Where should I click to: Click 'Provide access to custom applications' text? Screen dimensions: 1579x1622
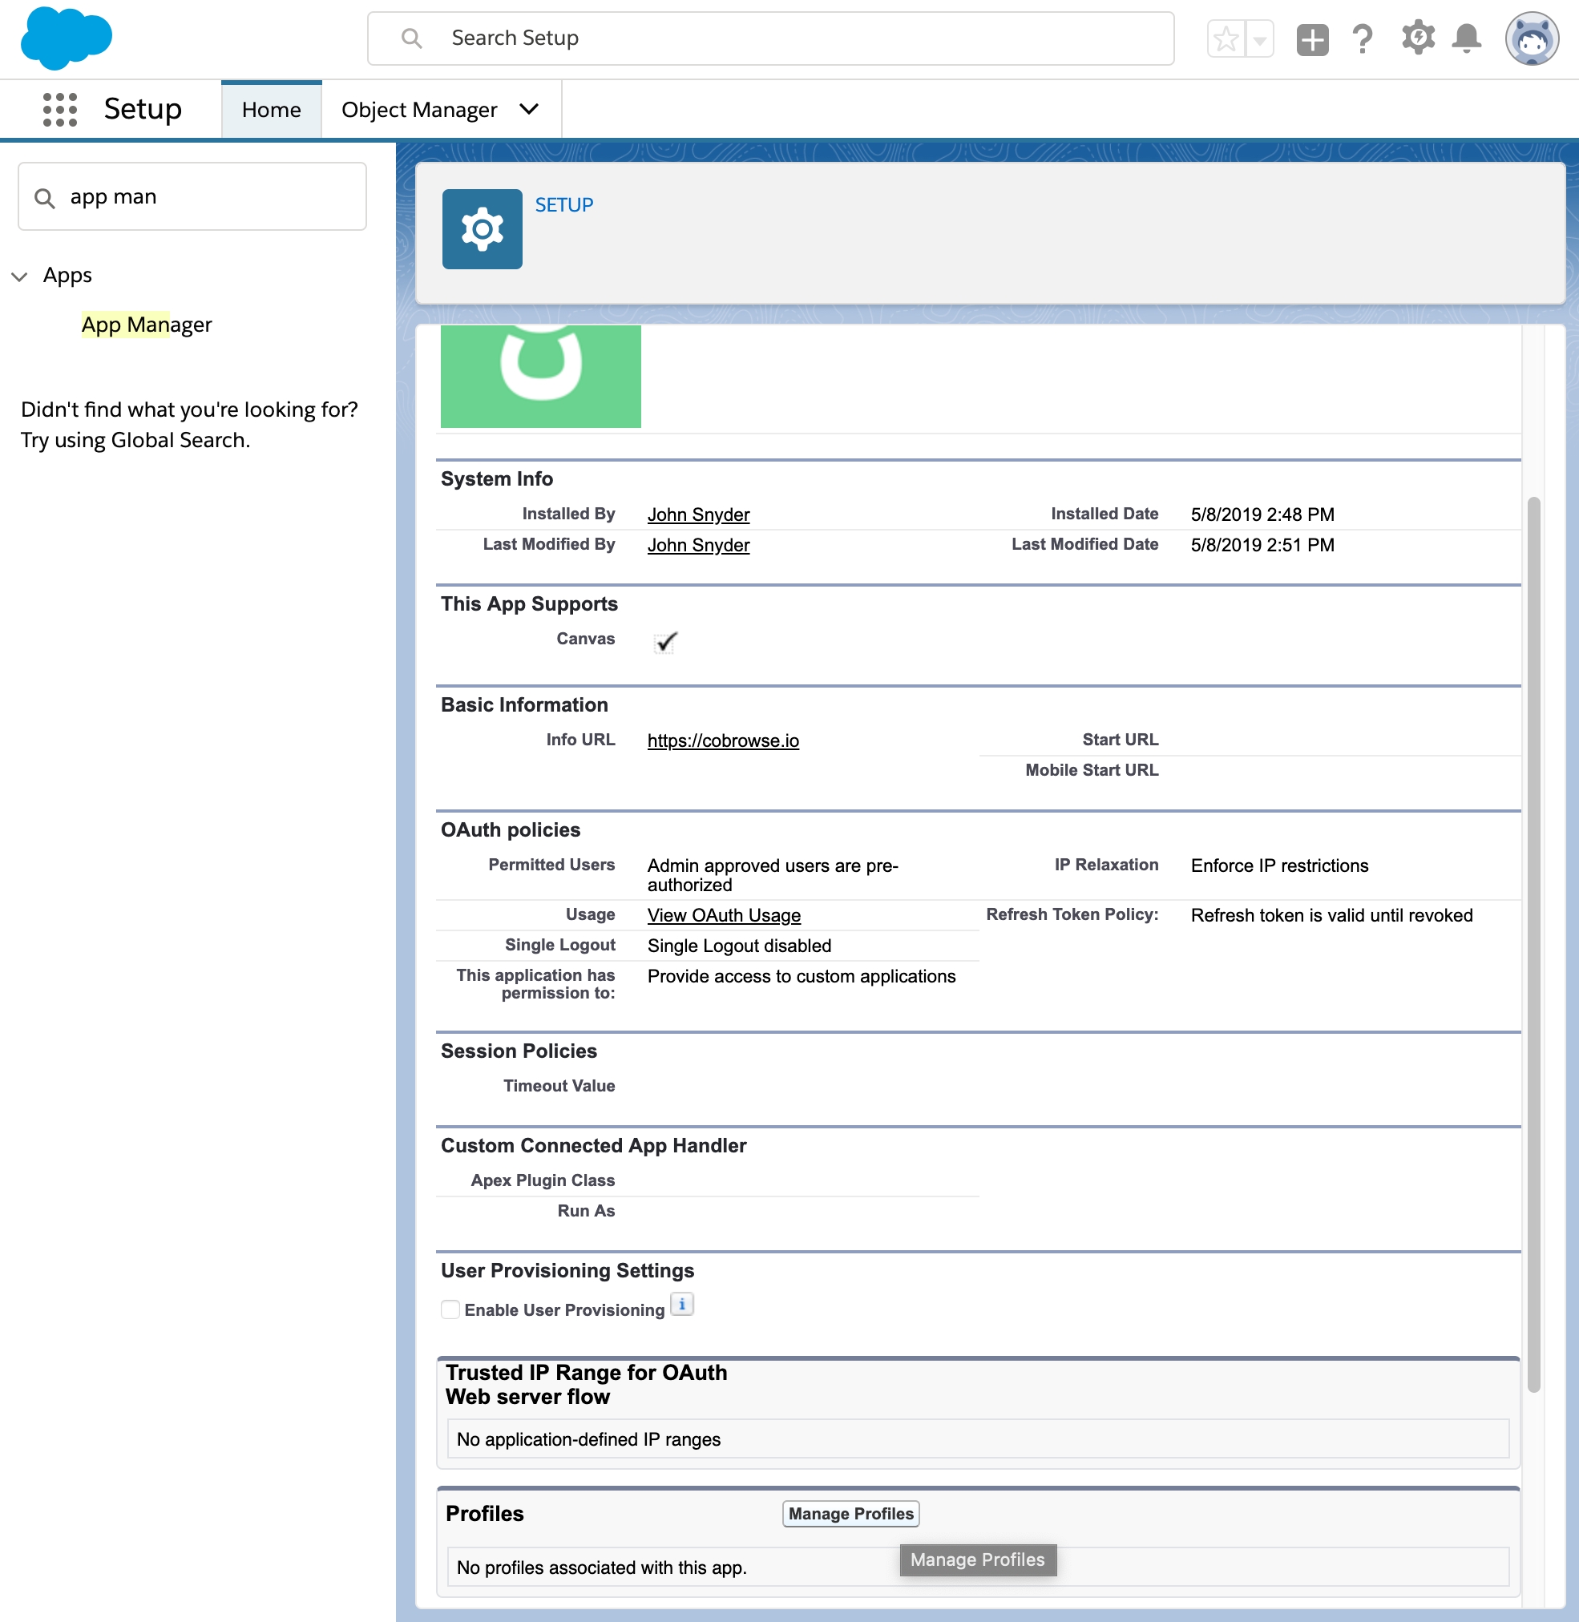pos(801,977)
